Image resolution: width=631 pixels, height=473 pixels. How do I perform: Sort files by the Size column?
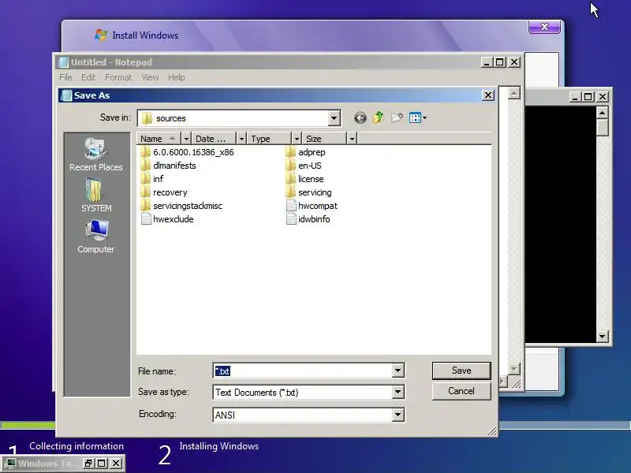324,139
